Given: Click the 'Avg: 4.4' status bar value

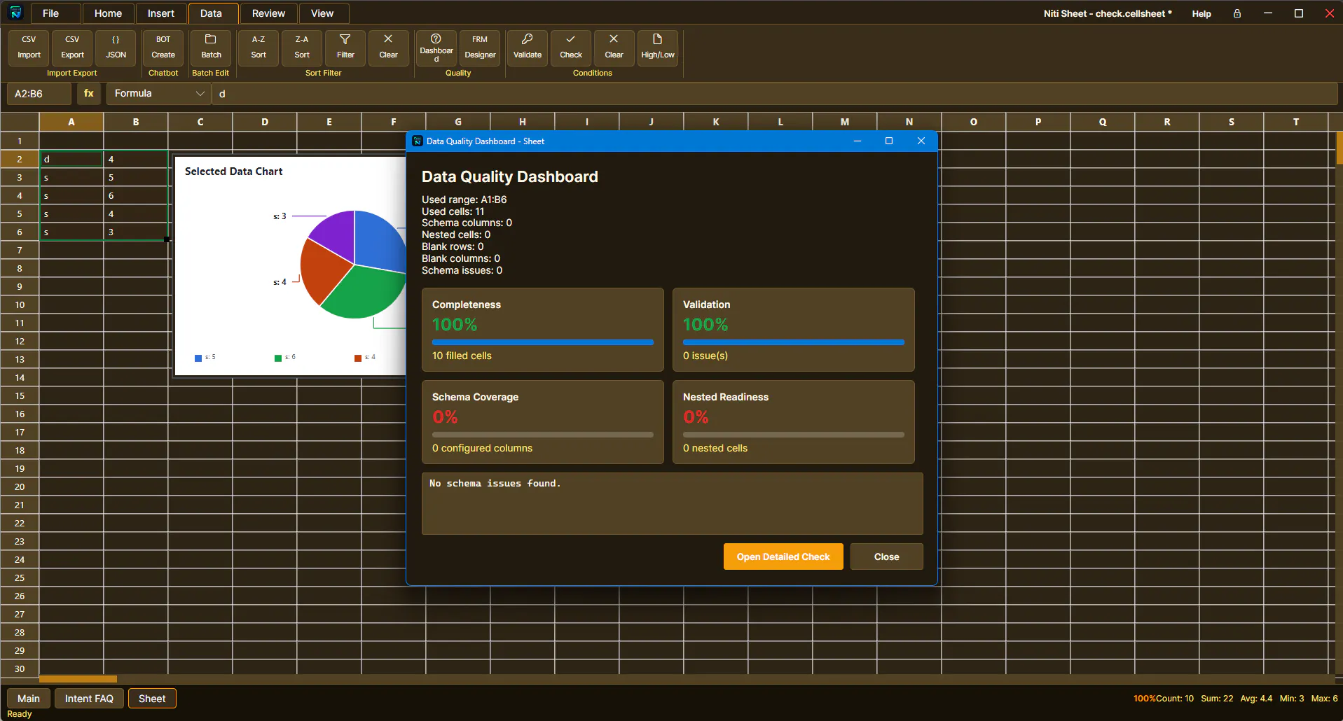Looking at the screenshot, I should pos(1256,699).
